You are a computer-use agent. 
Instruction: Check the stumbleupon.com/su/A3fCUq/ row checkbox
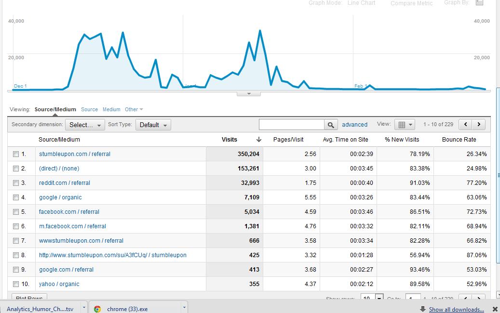pos(16,255)
